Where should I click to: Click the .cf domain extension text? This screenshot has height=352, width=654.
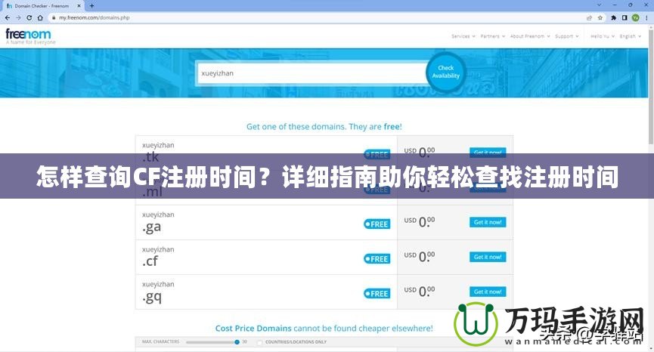tap(150, 261)
